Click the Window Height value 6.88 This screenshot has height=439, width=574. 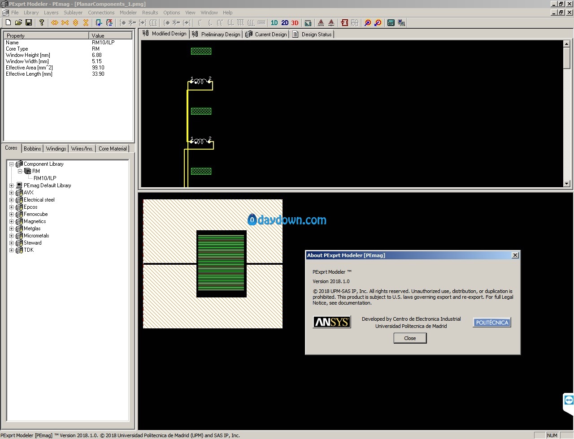point(97,55)
